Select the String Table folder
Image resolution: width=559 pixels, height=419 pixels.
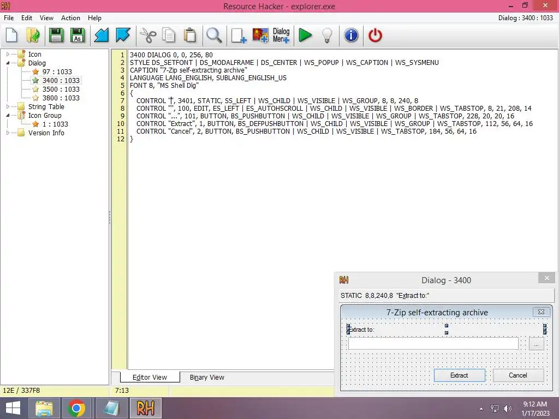click(x=46, y=106)
